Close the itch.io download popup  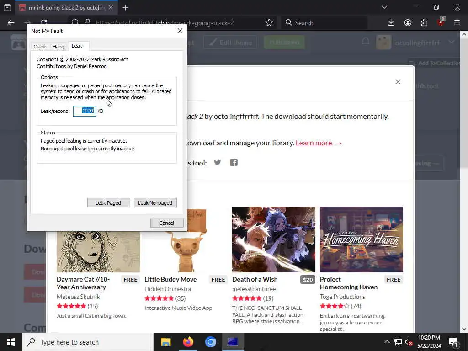tap(398, 82)
